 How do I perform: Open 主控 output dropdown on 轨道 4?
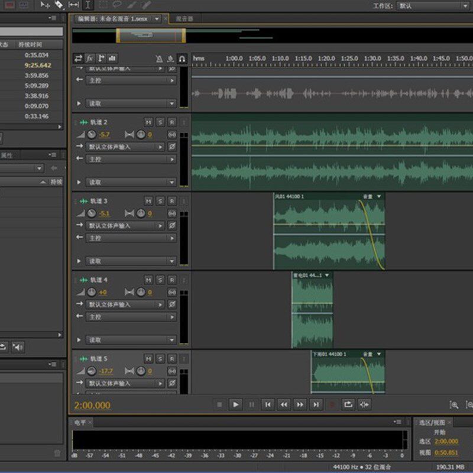[x=131, y=317]
